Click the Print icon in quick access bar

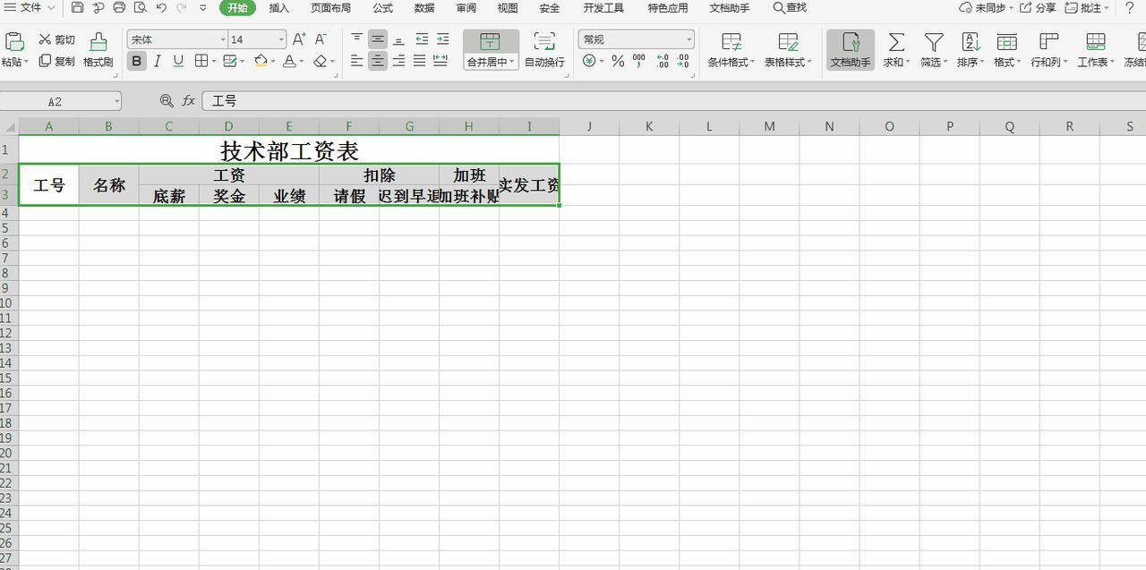pyautogui.click(x=119, y=8)
